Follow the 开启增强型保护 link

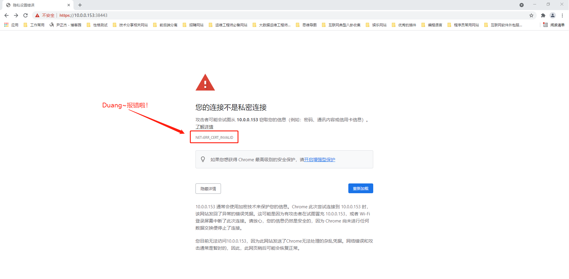320,160
